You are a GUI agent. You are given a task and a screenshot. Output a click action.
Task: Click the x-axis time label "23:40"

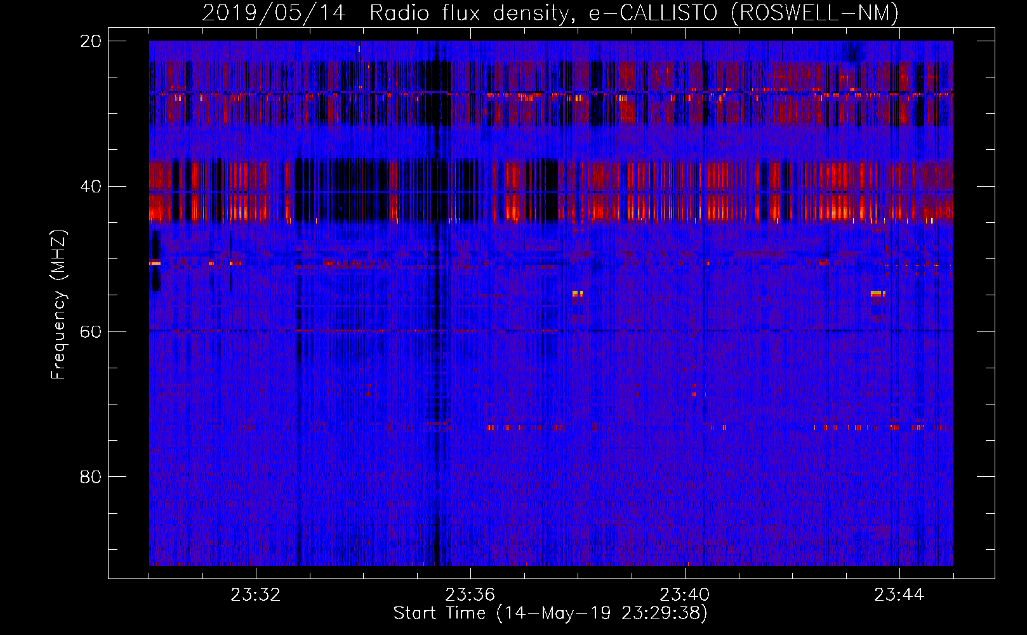click(685, 595)
